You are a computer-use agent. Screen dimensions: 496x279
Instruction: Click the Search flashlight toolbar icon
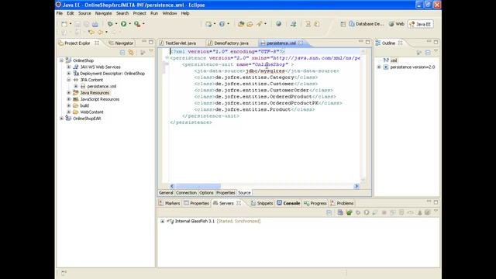[260, 24]
